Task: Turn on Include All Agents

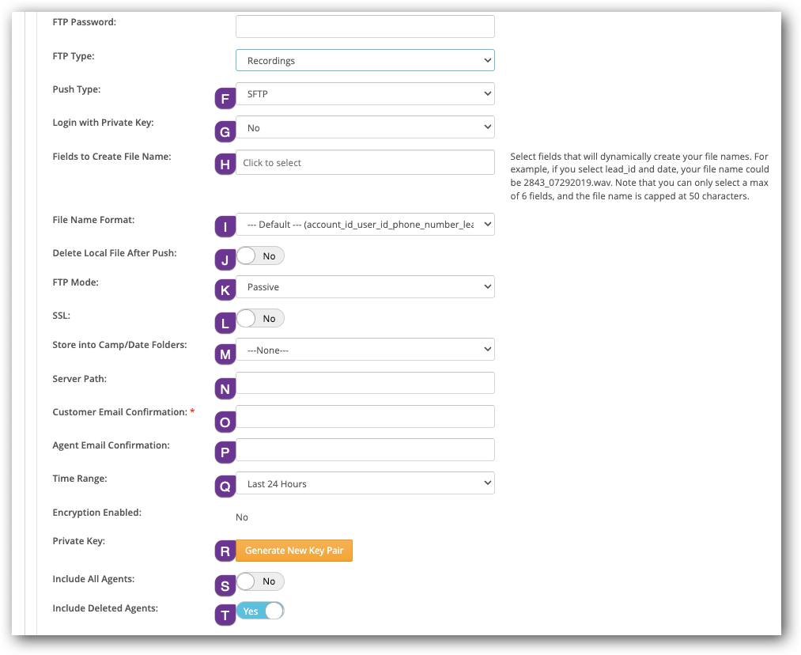Action: click(x=260, y=581)
